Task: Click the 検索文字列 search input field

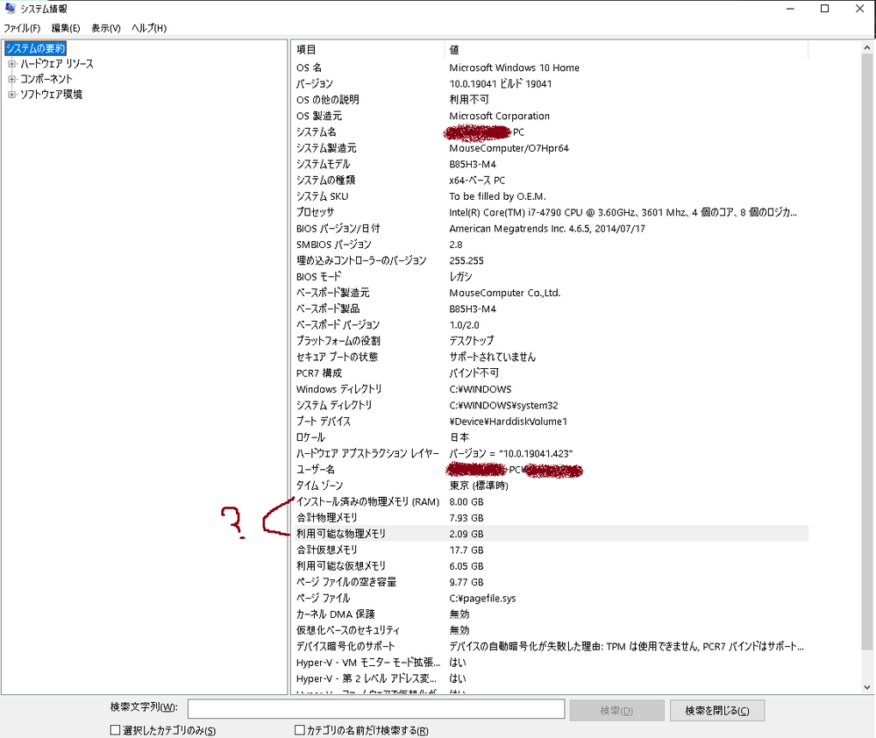Action: [375, 709]
